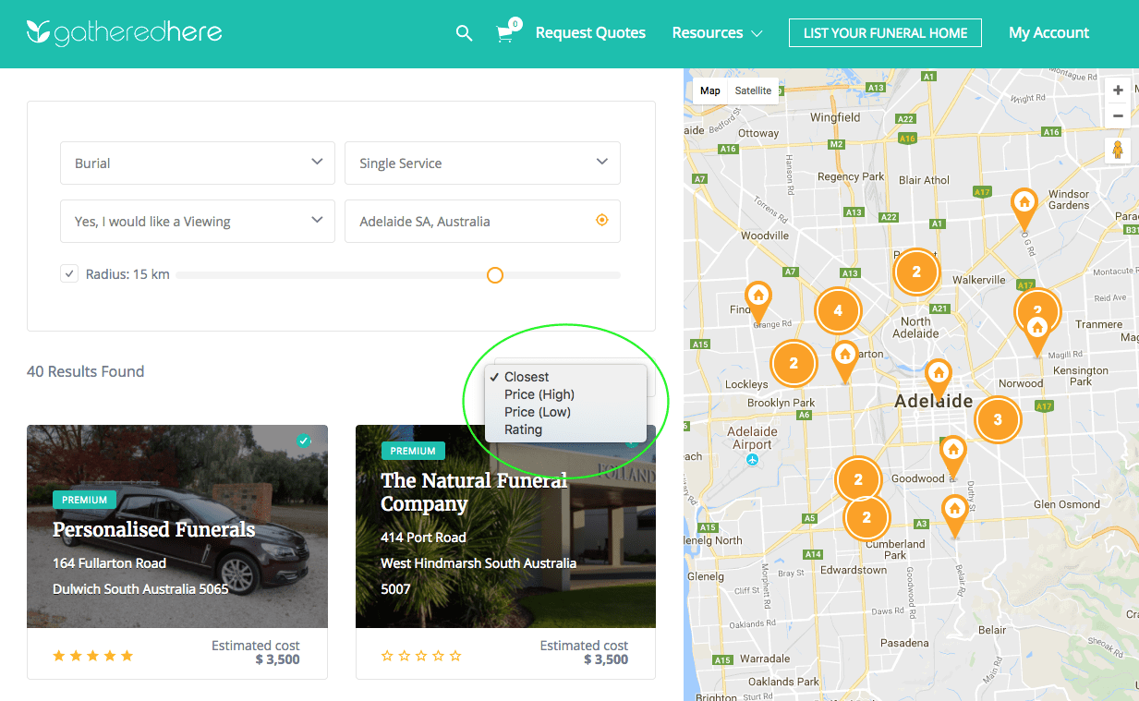This screenshot has width=1139, height=701.
Task: Open the Viewing preference dropdown
Action: (x=197, y=221)
